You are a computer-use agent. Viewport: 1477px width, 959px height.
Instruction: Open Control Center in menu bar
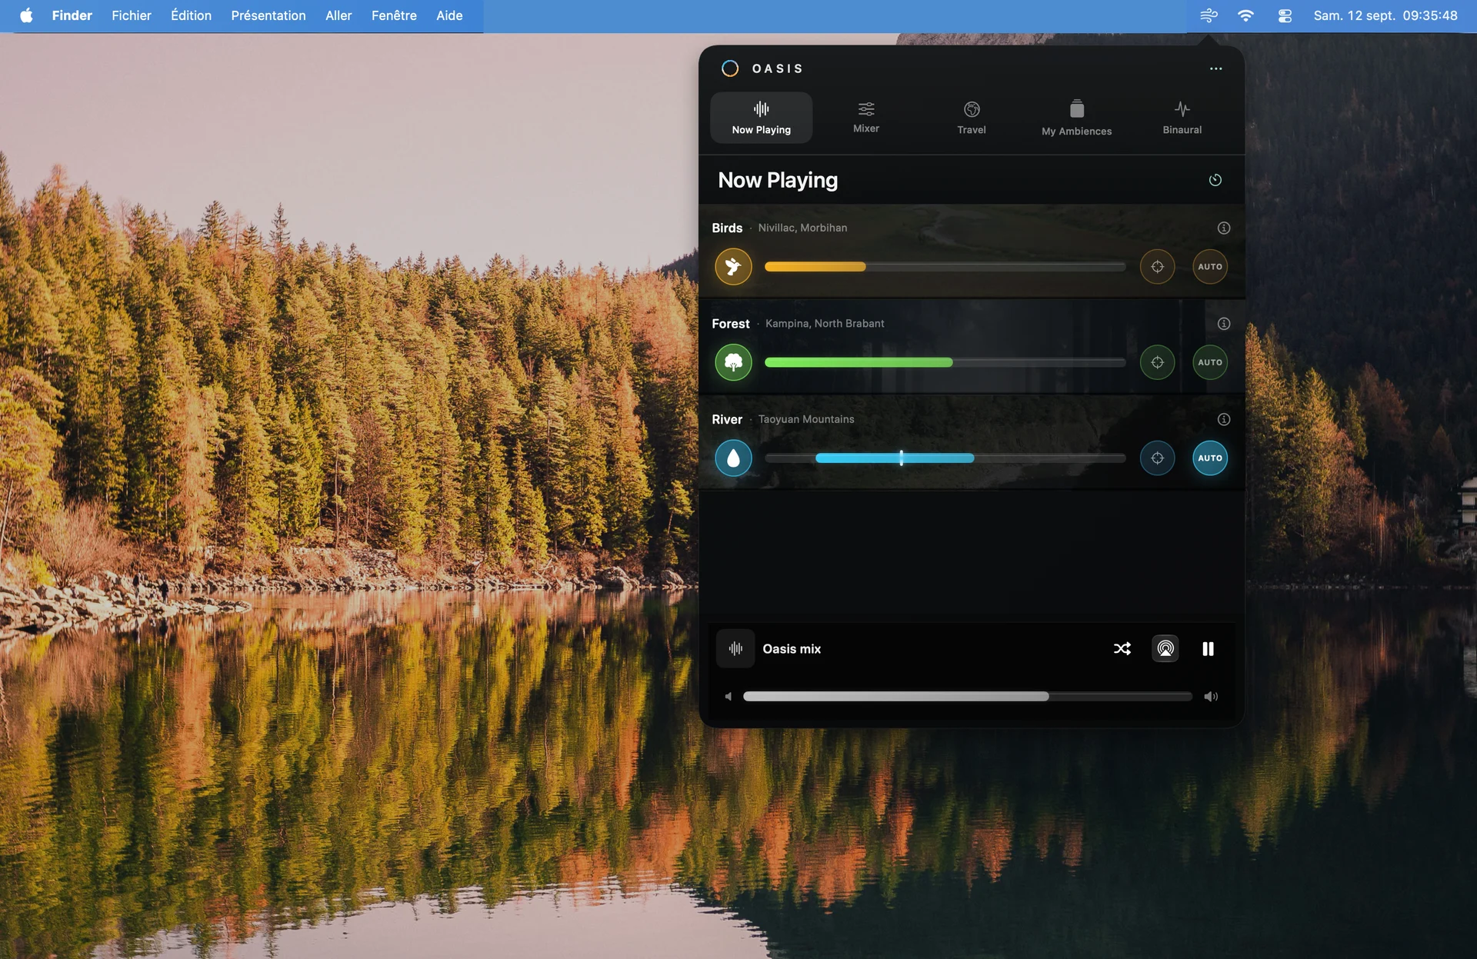(x=1285, y=15)
